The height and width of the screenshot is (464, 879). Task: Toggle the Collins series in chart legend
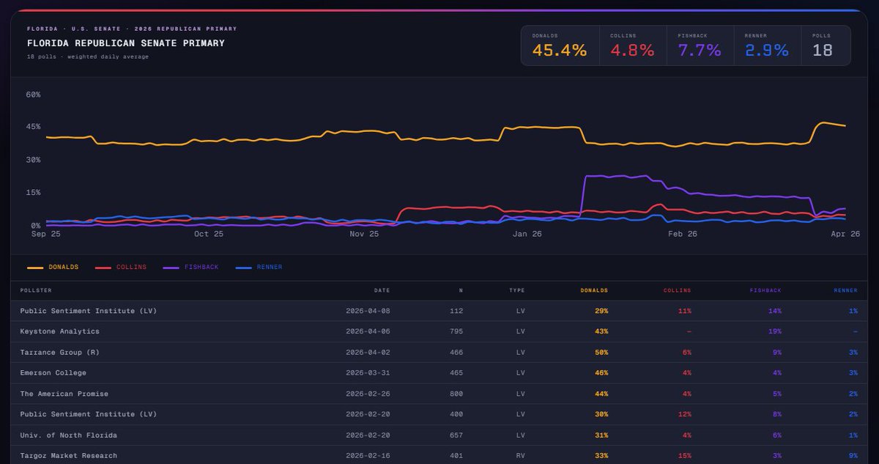coord(121,268)
